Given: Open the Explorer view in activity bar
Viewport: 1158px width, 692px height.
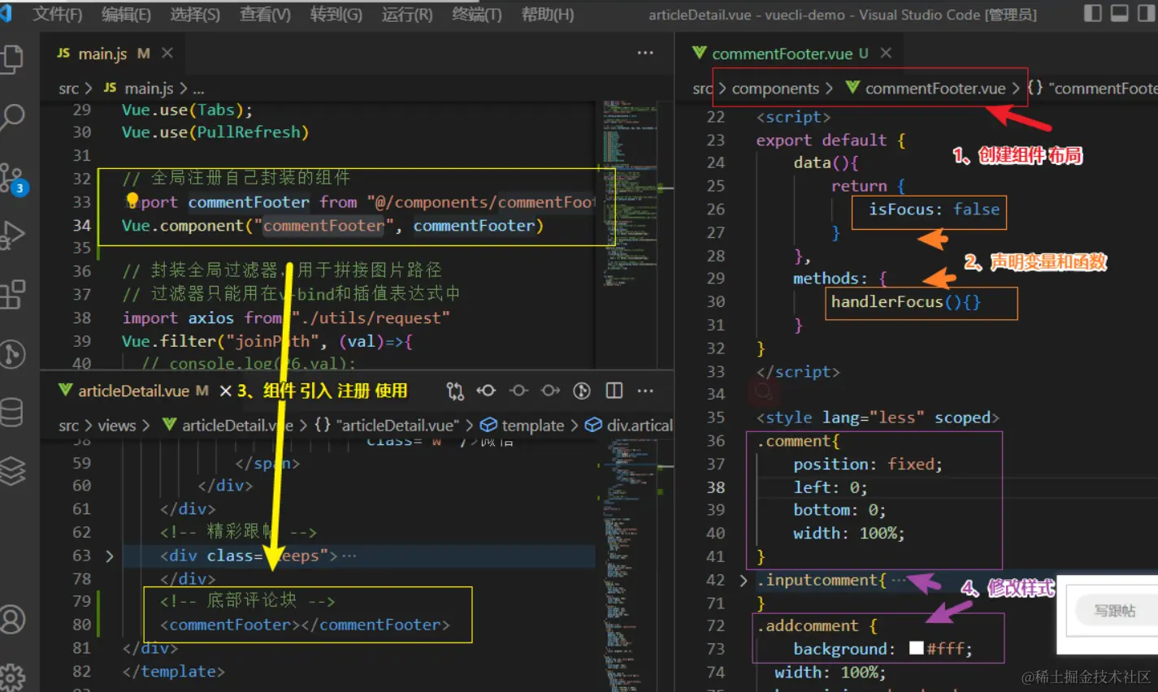Looking at the screenshot, I should [x=12, y=58].
